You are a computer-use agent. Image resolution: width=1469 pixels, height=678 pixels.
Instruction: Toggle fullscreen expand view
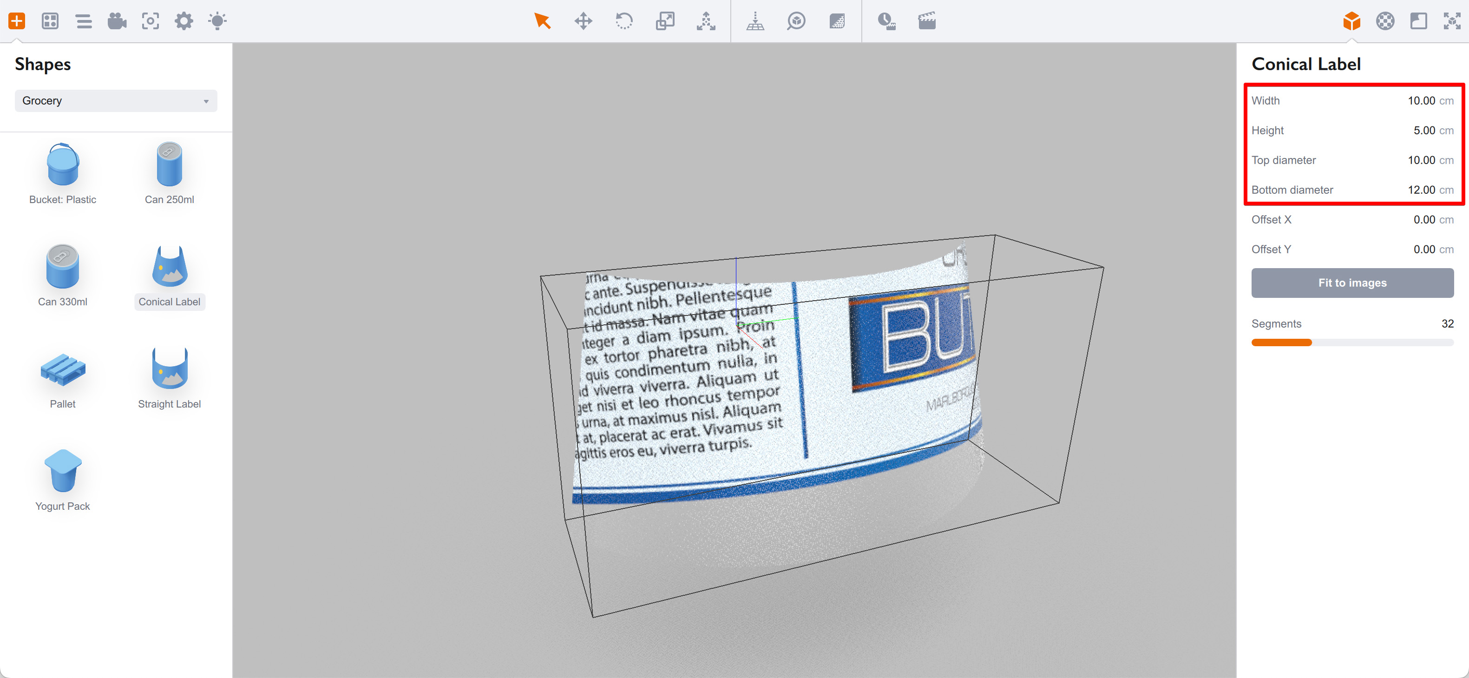pos(1452,21)
